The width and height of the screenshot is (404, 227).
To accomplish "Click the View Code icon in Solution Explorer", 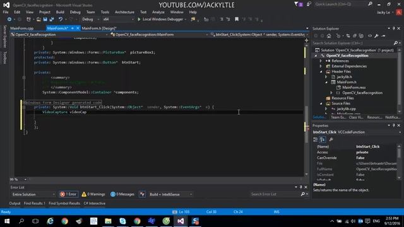I will (370, 36).
